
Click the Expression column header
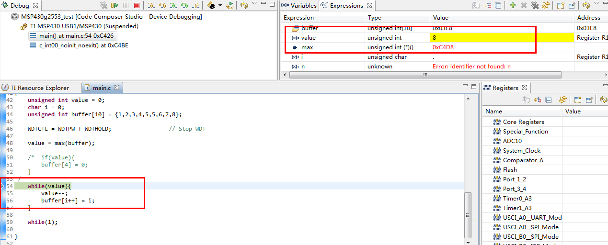pyautogui.click(x=323, y=18)
